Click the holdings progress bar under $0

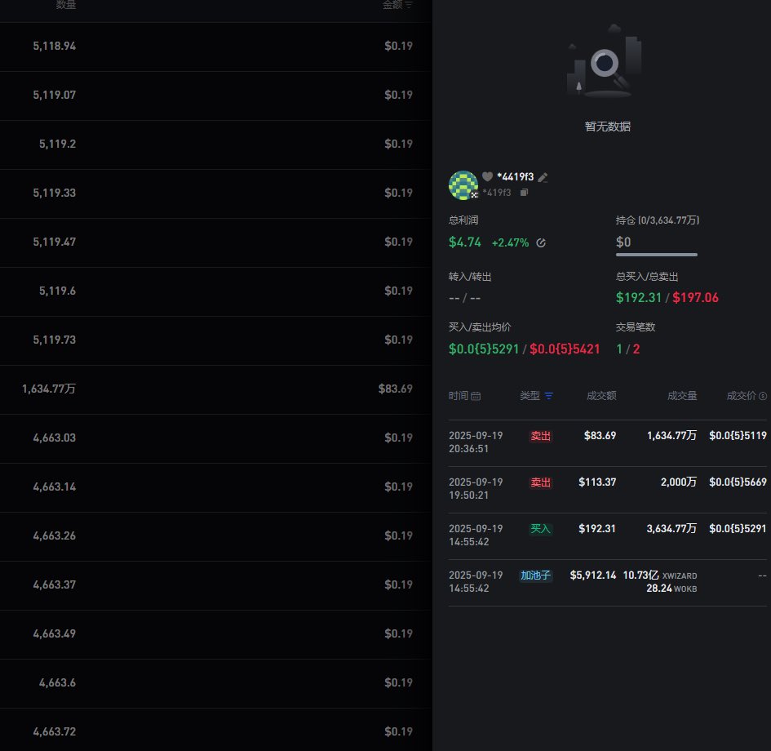point(657,255)
